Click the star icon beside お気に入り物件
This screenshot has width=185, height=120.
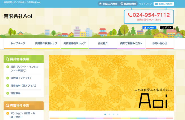(x=100, y=4)
